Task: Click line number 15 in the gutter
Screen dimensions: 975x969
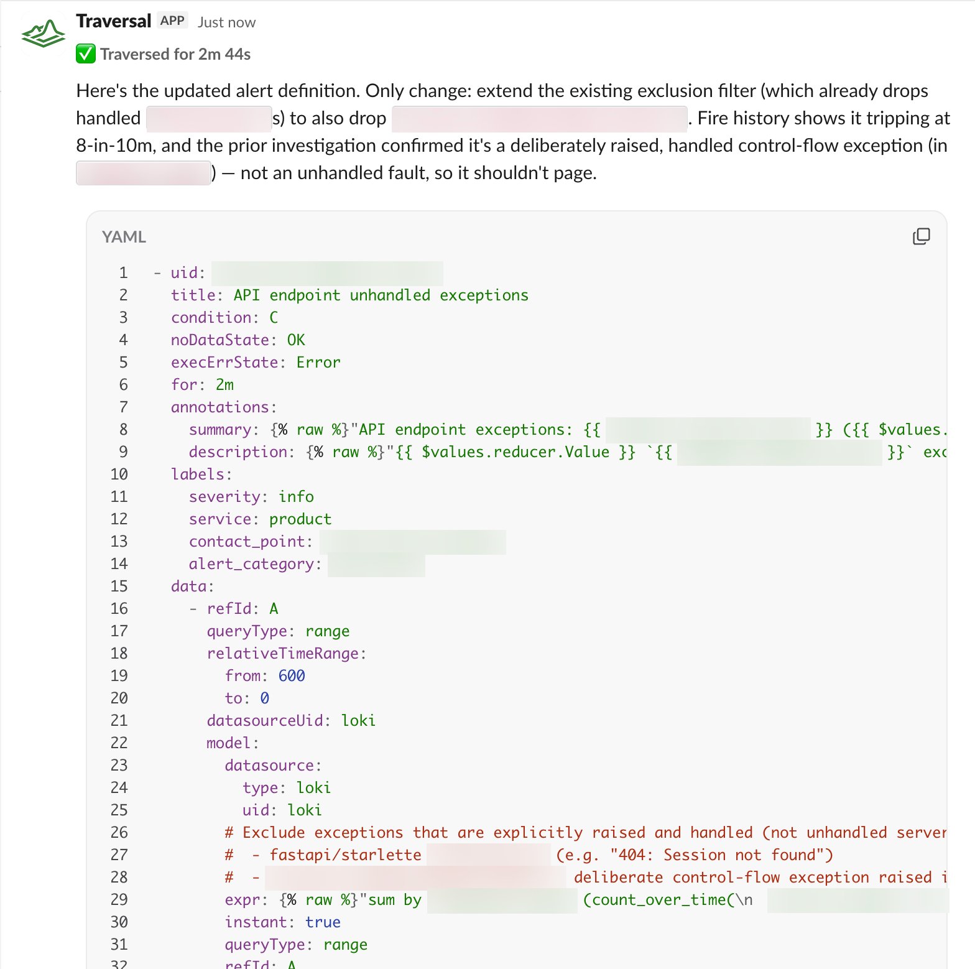Action: click(119, 586)
